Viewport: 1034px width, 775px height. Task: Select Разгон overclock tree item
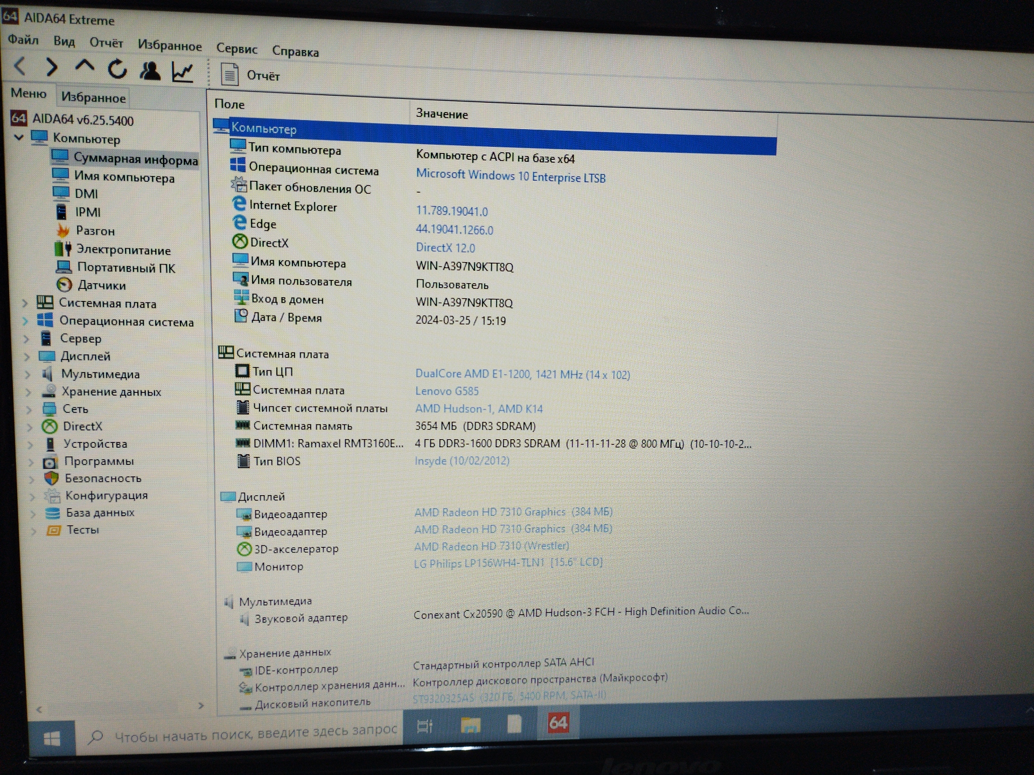tap(86, 231)
